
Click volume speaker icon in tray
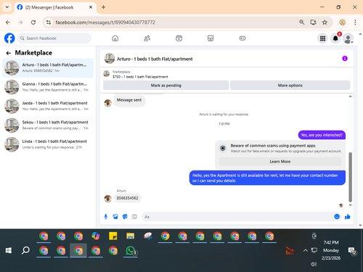pos(314,264)
